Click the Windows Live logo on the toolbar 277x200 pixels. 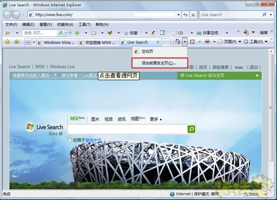[x=8, y=33]
